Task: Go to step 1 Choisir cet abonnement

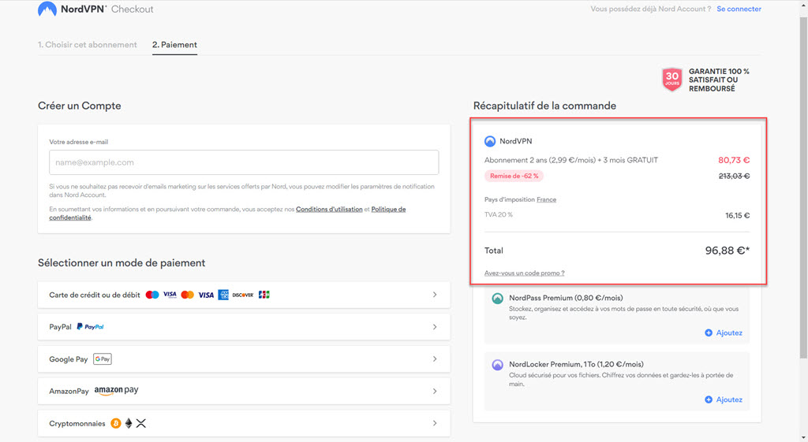Action: pos(88,45)
